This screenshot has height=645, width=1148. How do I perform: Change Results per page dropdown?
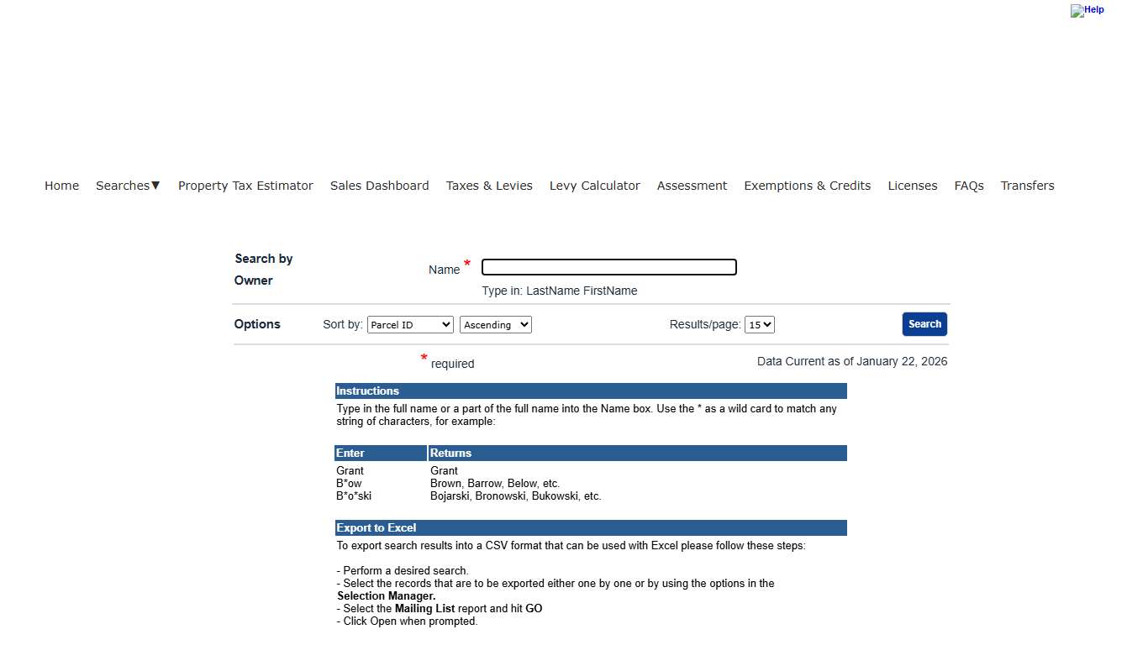point(759,325)
